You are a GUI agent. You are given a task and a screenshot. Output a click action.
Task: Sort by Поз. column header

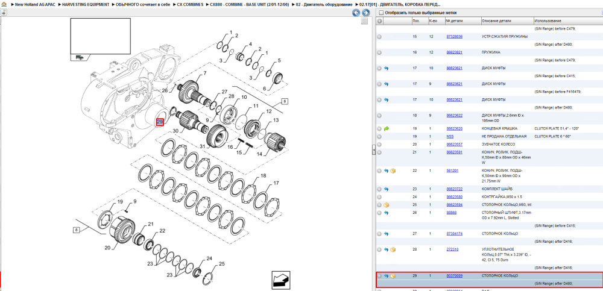click(x=415, y=20)
